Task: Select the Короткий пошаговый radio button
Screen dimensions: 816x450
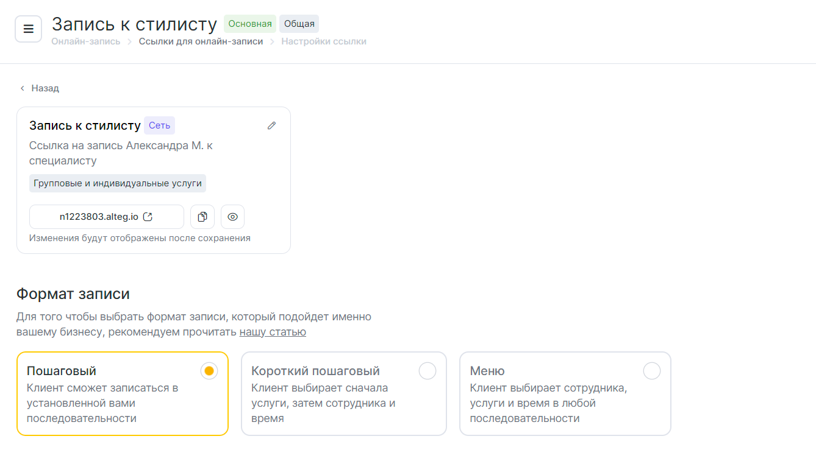Action: point(428,371)
